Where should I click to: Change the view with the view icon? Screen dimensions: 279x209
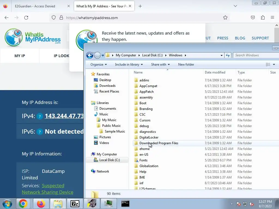(x=268, y=64)
